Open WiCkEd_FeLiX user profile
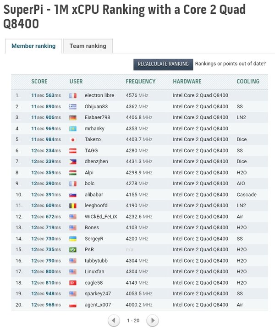This screenshot has width=280, height=330. click(101, 216)
